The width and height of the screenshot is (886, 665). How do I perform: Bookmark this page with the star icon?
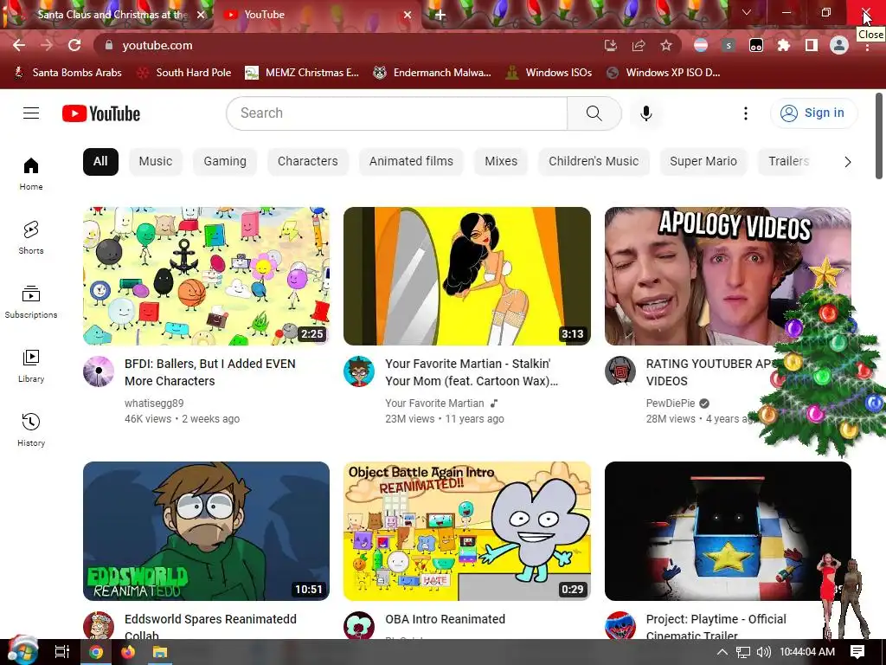point(666,45)
